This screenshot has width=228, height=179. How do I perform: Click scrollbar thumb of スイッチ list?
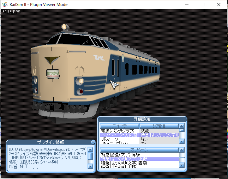(x=182, y=130)
